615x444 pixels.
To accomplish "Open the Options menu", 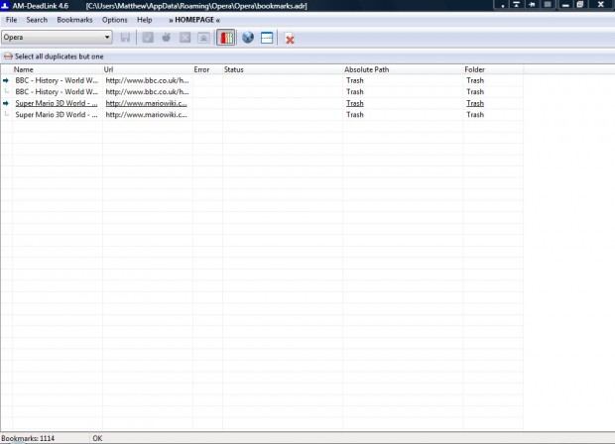I will click(114, 20).
